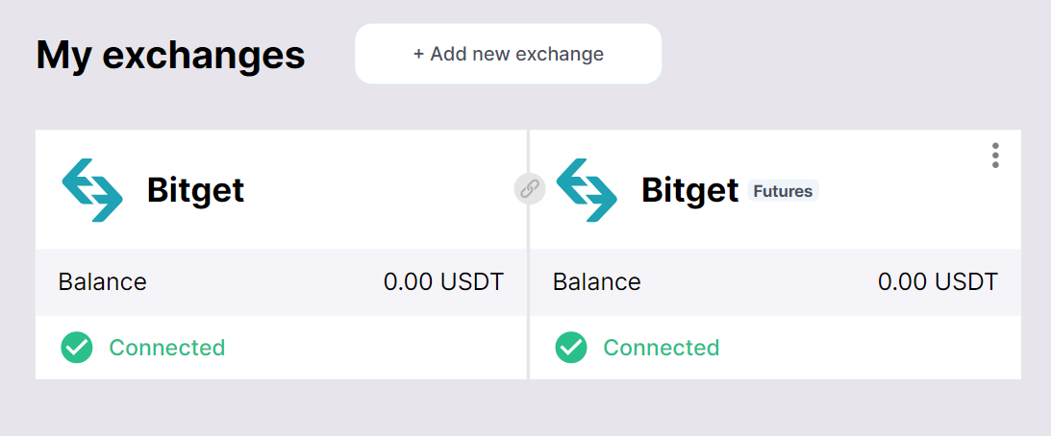Click the Futures card 0.00 USDT amount
Image resolution: width=1051 pixels, height=436 pixels.
[x=938, y=282]
